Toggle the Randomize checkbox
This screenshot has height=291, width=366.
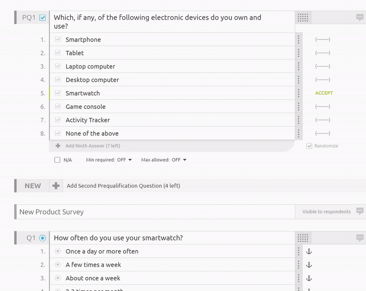tap(309, 146)
